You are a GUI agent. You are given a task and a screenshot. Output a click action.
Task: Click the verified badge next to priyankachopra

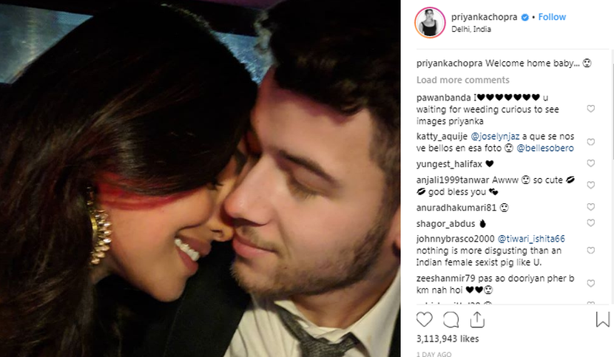(525, 17)
